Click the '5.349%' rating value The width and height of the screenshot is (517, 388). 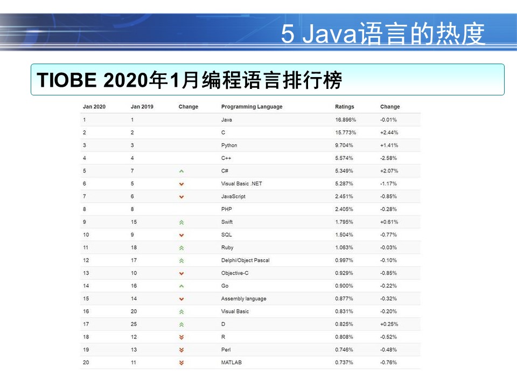tap(344, 171)
